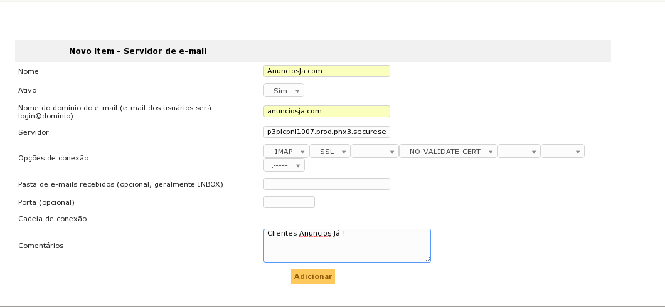This screenshot has width=665, height=307.
Task: Click the Servidor field with p3plcpnl1007 address
Action: pyautogui.click(x=326, y=132)
